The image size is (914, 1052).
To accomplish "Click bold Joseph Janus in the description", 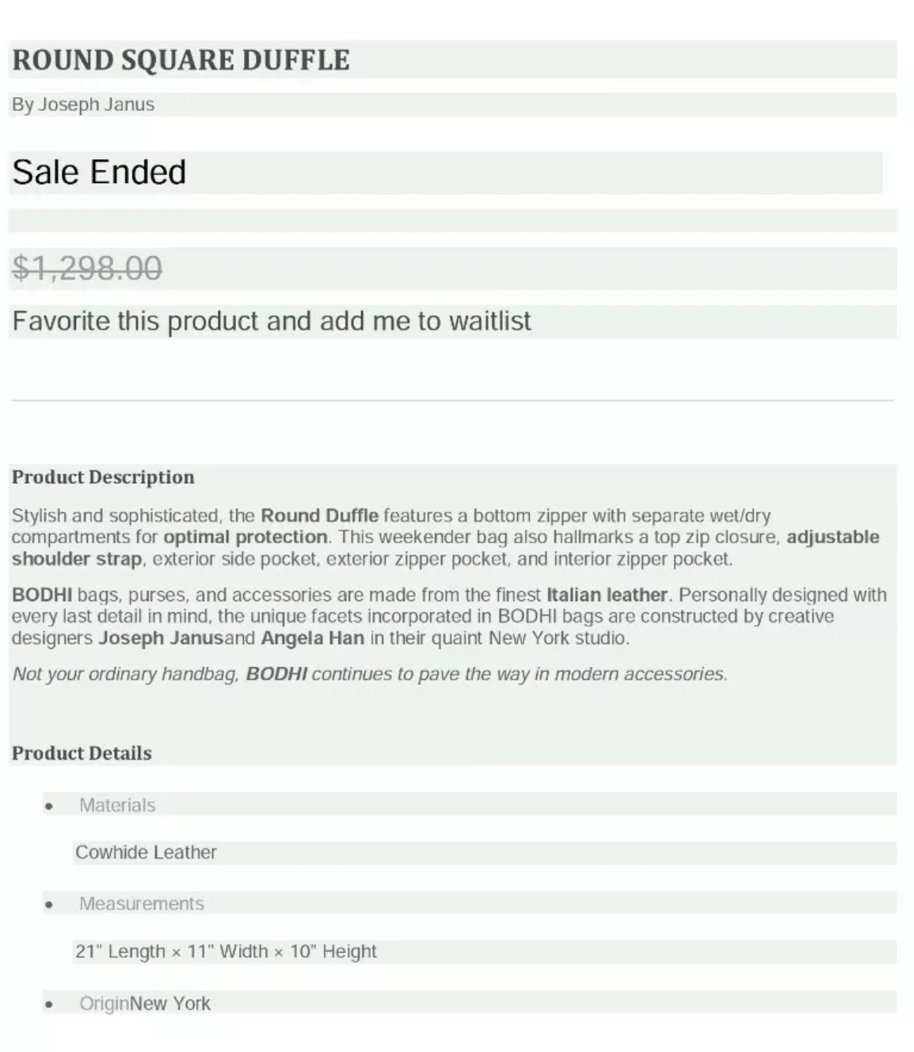I will tap(161, 638).
